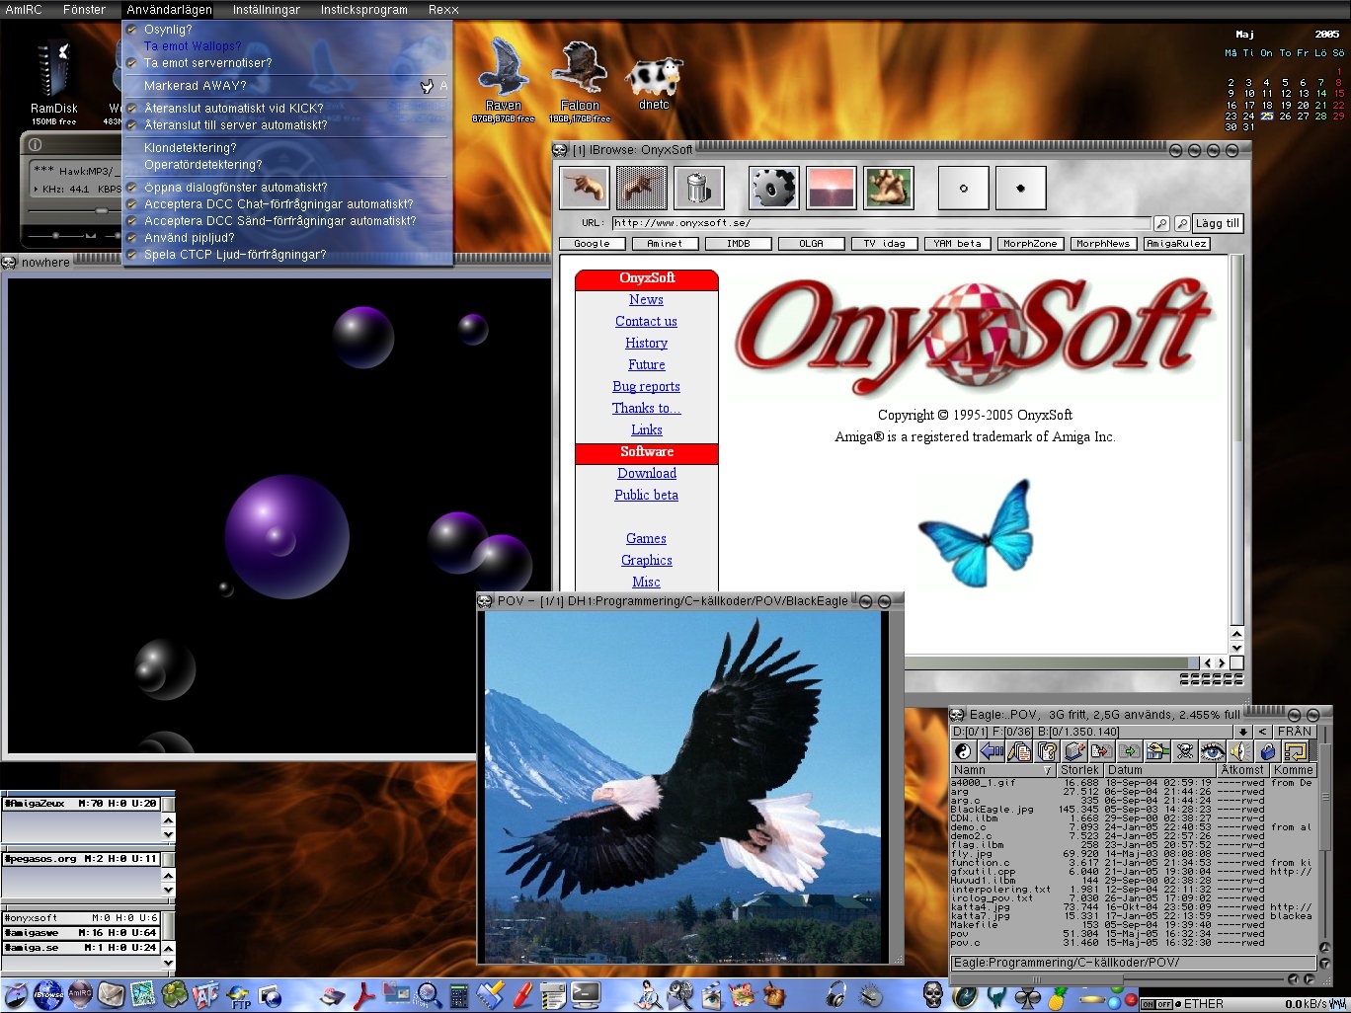Click the speaker sound icon in file manager
This screenshot has height=1013, width=1351.
pos(1240,752)
